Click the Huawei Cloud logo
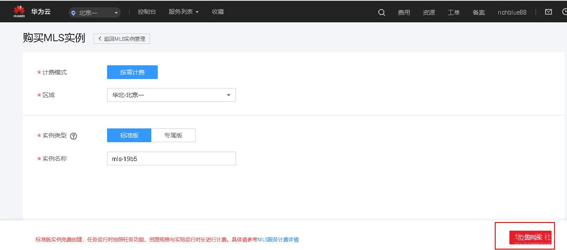567x250 pixels. click(32, 12)
